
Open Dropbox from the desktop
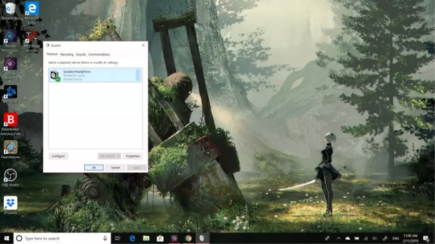pos(11,203)
